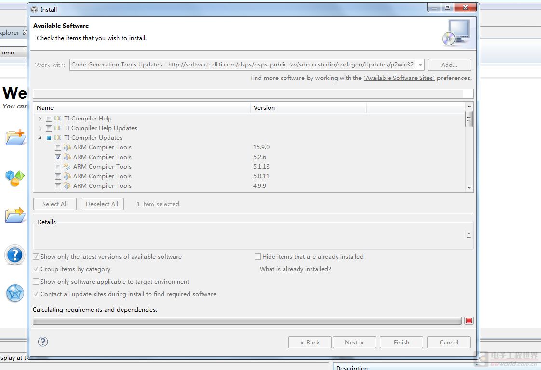Click Next to continue installation
This screenshot has width=541, height=370.
tap(354, 343)
